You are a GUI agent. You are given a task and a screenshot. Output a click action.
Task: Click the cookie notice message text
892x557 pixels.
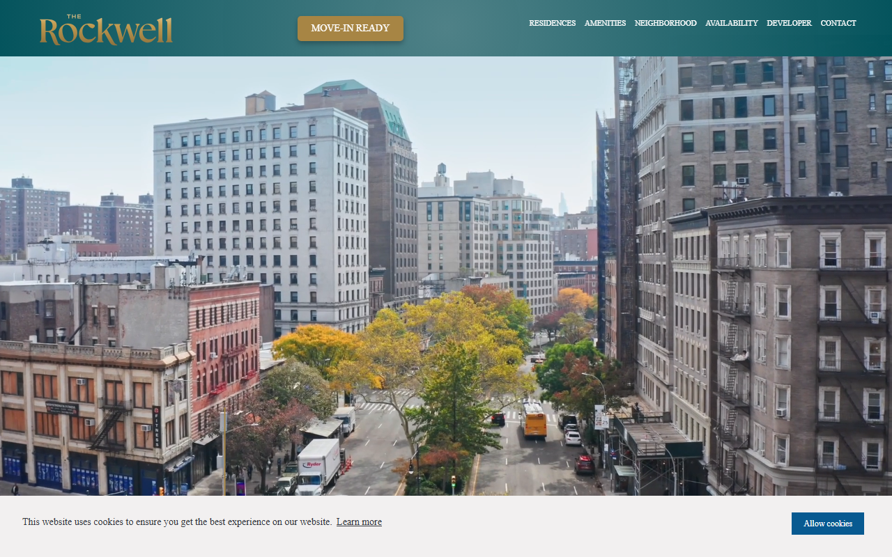[x=177, y=521]
